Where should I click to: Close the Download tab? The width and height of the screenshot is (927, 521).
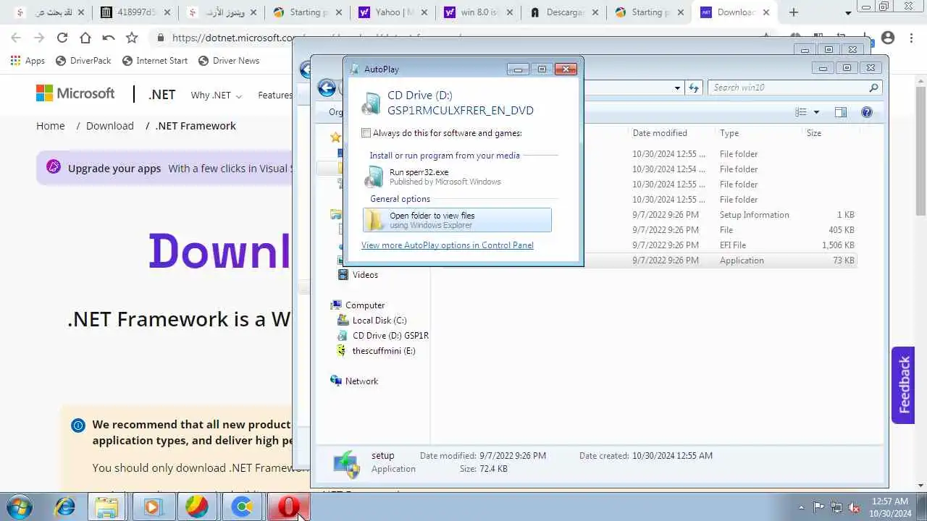tap(766, 12)
